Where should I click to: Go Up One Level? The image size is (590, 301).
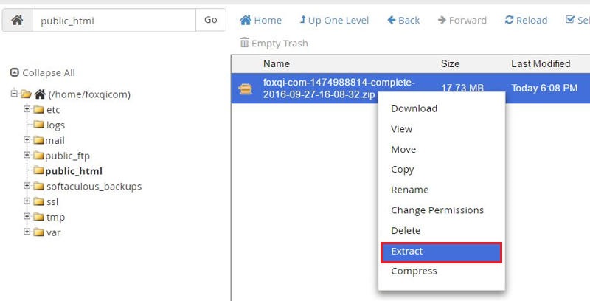(334, 21)
